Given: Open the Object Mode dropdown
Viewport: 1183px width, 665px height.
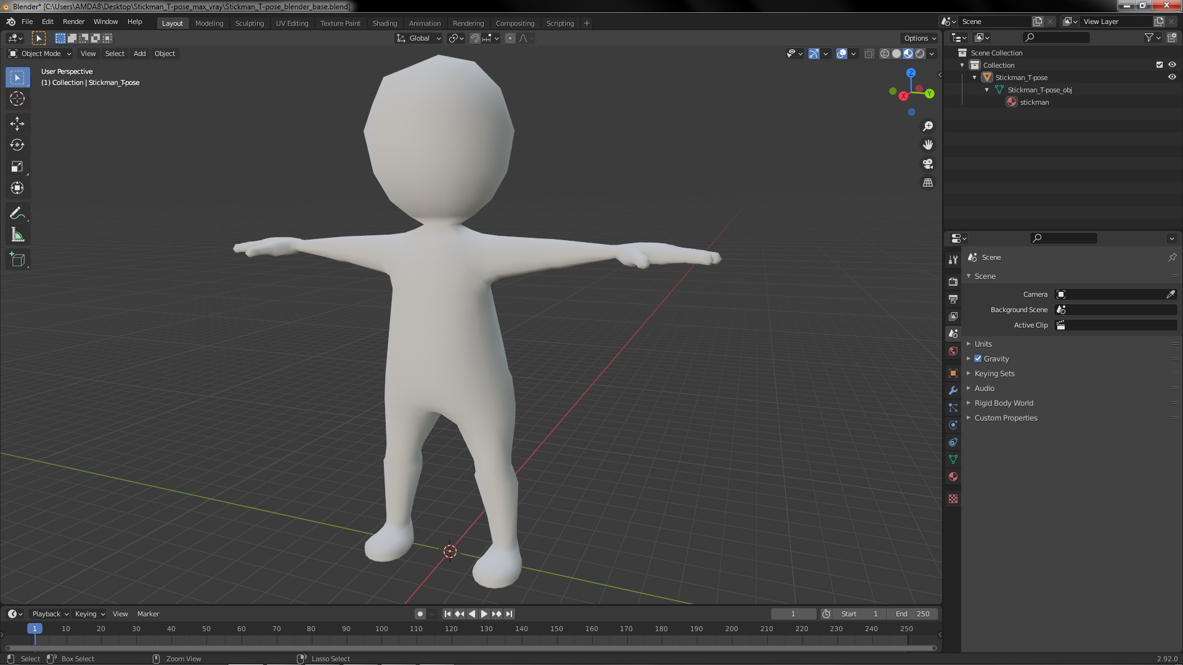Looking at the screenshot, I should pos(40,54).
